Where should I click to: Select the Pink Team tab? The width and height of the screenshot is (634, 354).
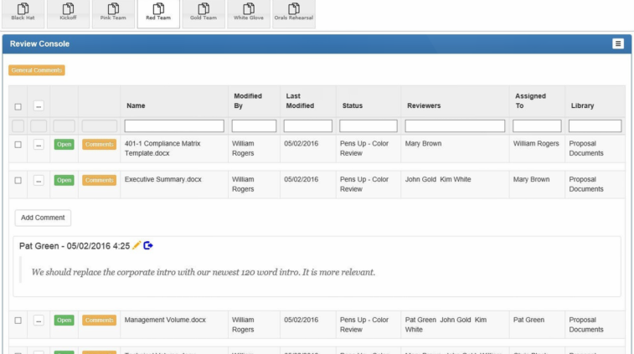(113, 13)
